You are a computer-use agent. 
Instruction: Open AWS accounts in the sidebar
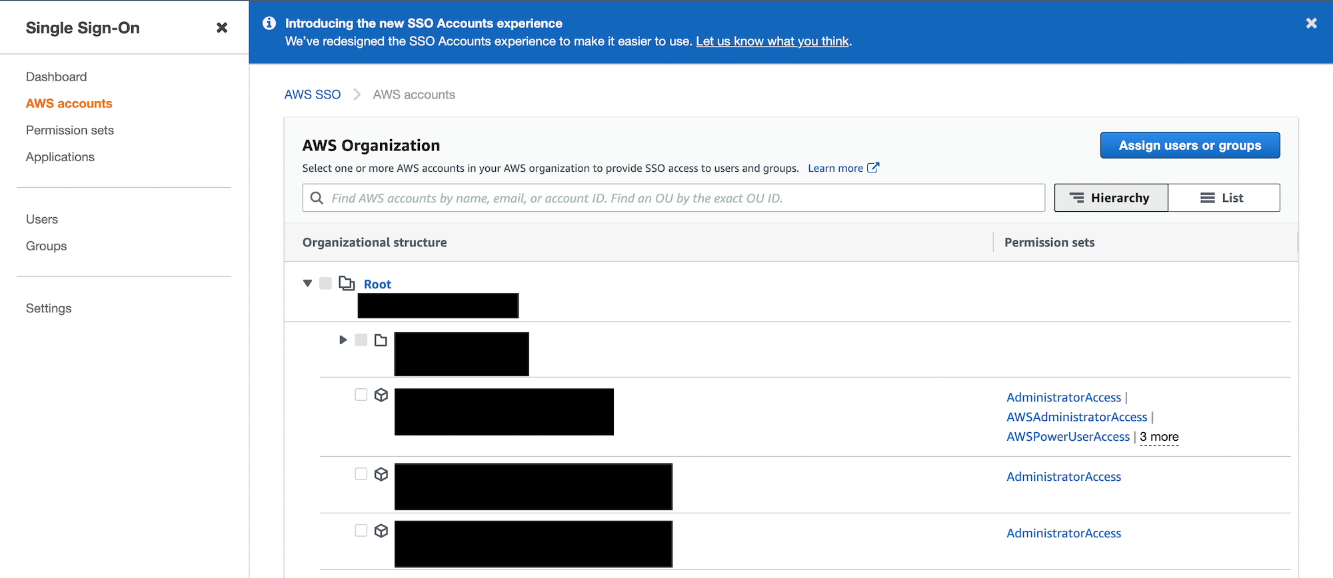[69, 103]
